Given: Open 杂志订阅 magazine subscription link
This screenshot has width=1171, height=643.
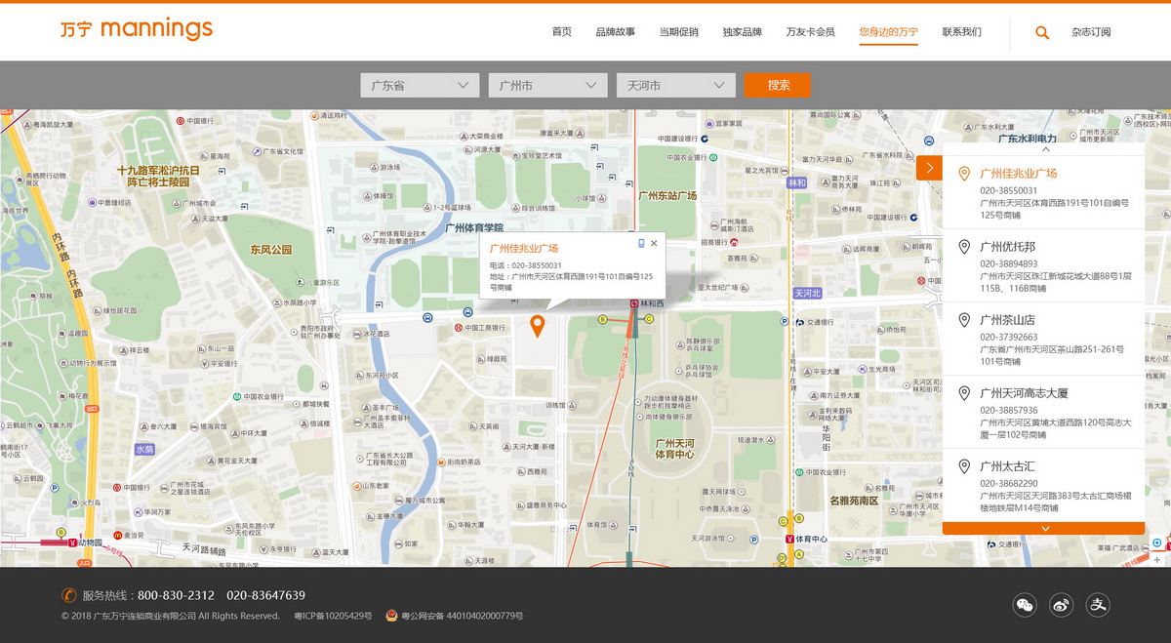Looking at the screenshot, I should coord(1091,32).
